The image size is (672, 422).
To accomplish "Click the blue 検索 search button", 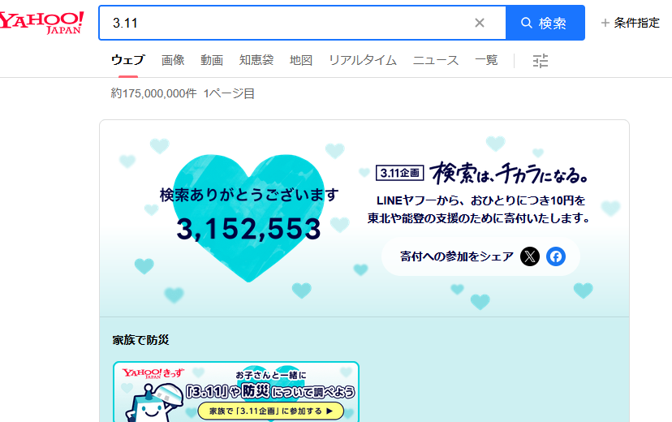I will 545,23.
